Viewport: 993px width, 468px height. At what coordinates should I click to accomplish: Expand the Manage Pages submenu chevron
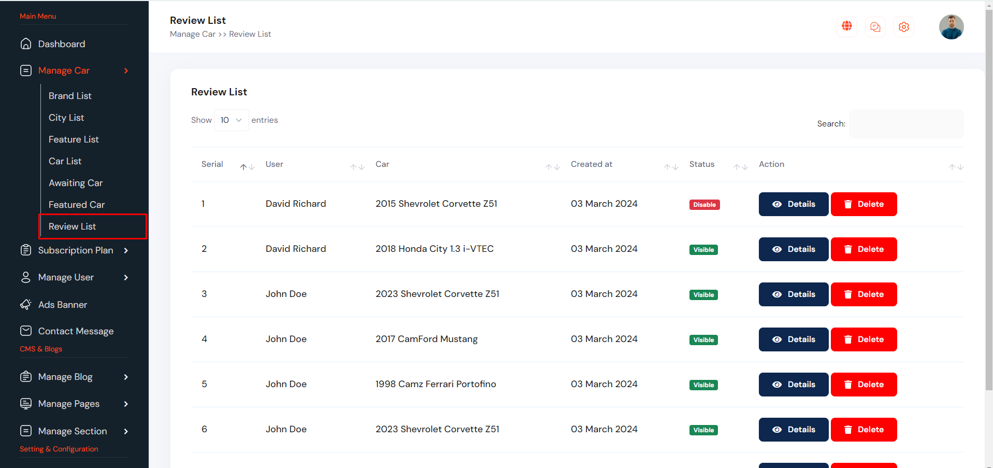[126, 404]
